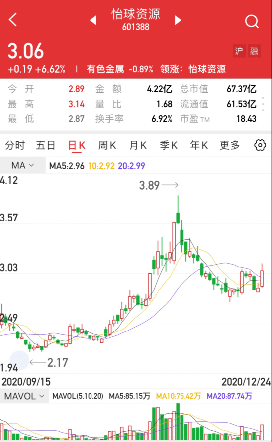Select the 月K monthly tab

[138, 145]
